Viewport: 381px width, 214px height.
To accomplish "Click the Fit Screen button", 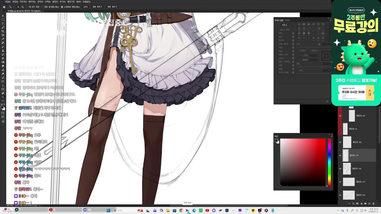I will [x=97, y=7].
